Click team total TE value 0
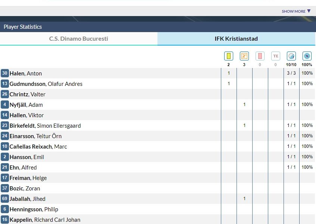 point(276,65)
